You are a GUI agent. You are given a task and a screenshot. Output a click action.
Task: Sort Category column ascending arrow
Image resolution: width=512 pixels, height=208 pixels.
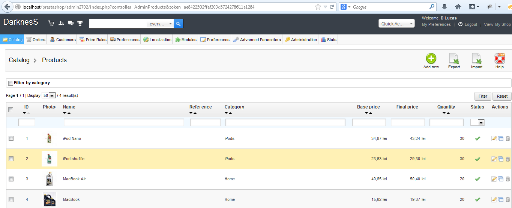(230, 113)
